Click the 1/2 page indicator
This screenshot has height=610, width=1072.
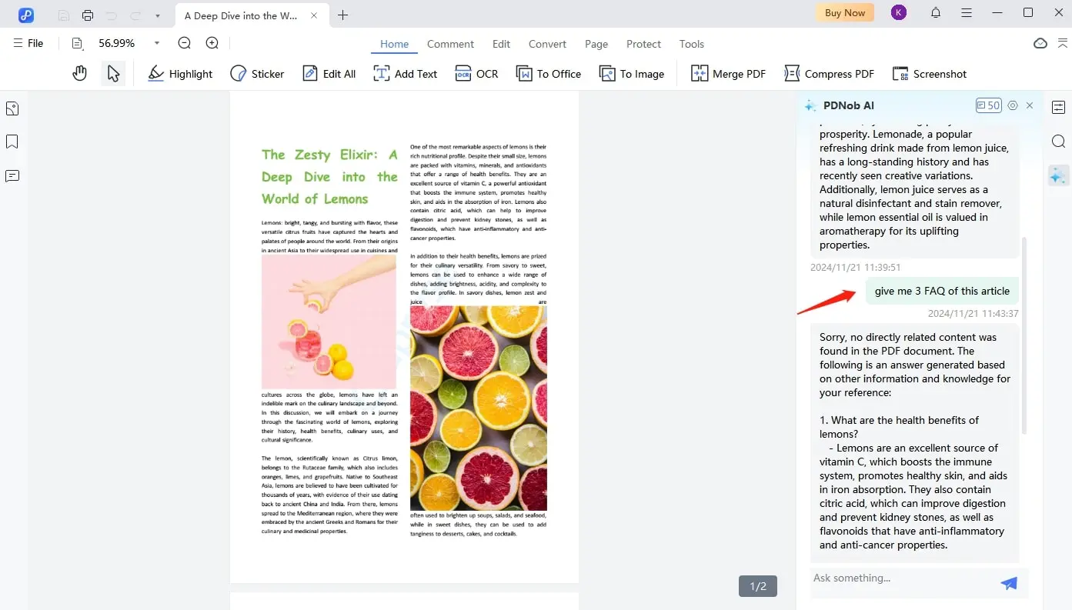[758, 586]
